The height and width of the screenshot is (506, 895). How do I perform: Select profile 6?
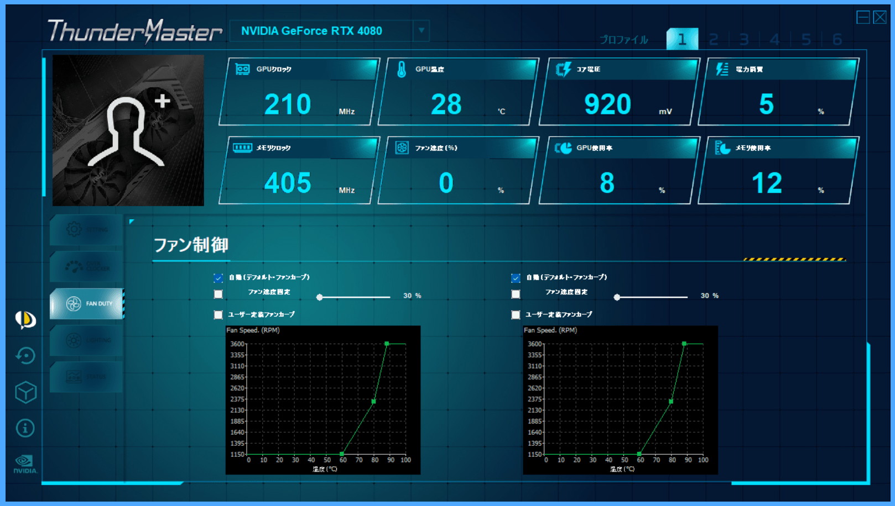click(x=837, y=39)
